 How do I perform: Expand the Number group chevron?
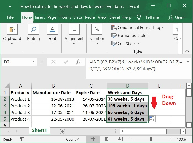click(x=97, y=44)
